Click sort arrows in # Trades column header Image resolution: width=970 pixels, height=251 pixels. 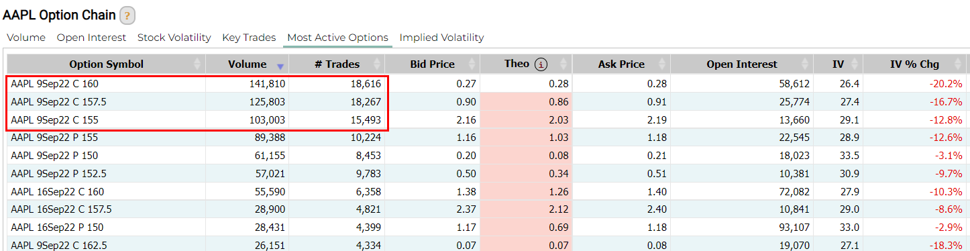click(x=378, y=64)
